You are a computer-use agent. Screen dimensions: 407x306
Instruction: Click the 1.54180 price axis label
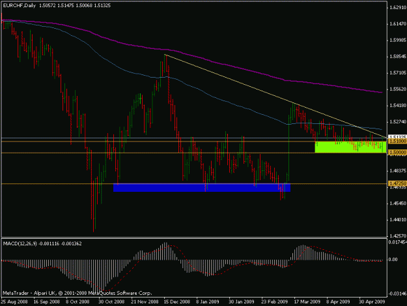(398, 106)
